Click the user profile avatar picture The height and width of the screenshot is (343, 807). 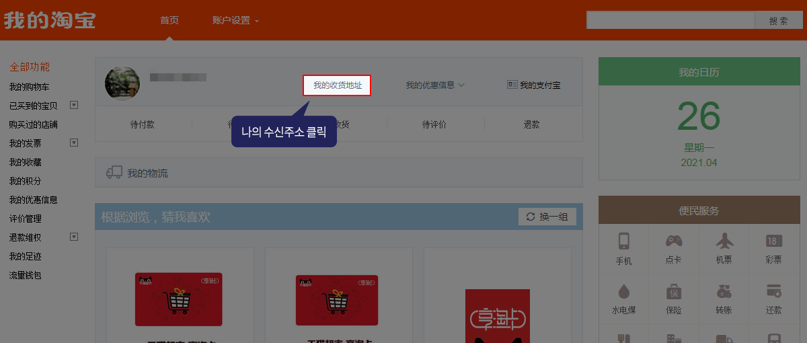[122, 83]
